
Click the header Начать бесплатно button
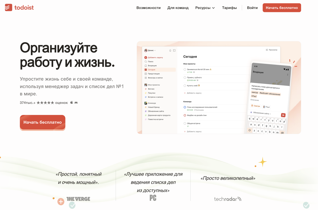(282, 8)
